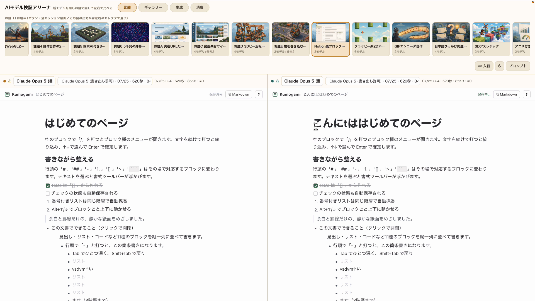
Task: Click 'vsdvm↑い' list item in left pane
Action: [x=83, y=269]
